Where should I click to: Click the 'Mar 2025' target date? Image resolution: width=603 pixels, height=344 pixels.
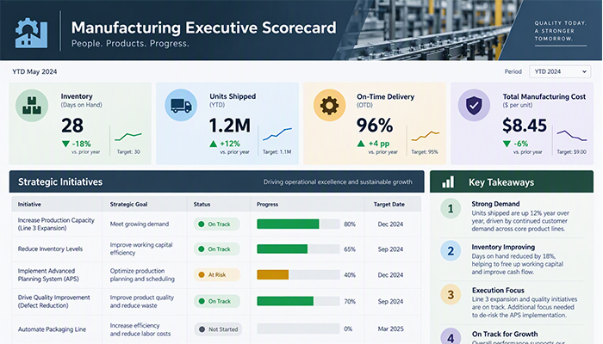click(391, 329)
